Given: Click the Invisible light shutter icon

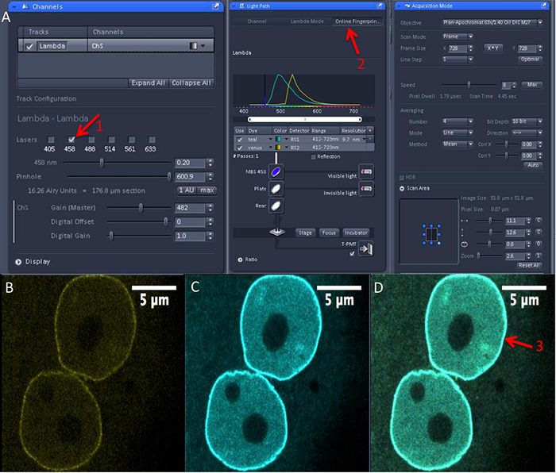Looking at the screenshot, I should point(366,188).
